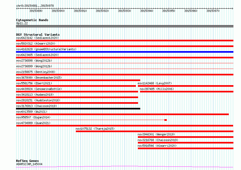Screen dimensions: 241x170
Task: Click nsv5916546 (Almarri2020) label
Action: 157,146
